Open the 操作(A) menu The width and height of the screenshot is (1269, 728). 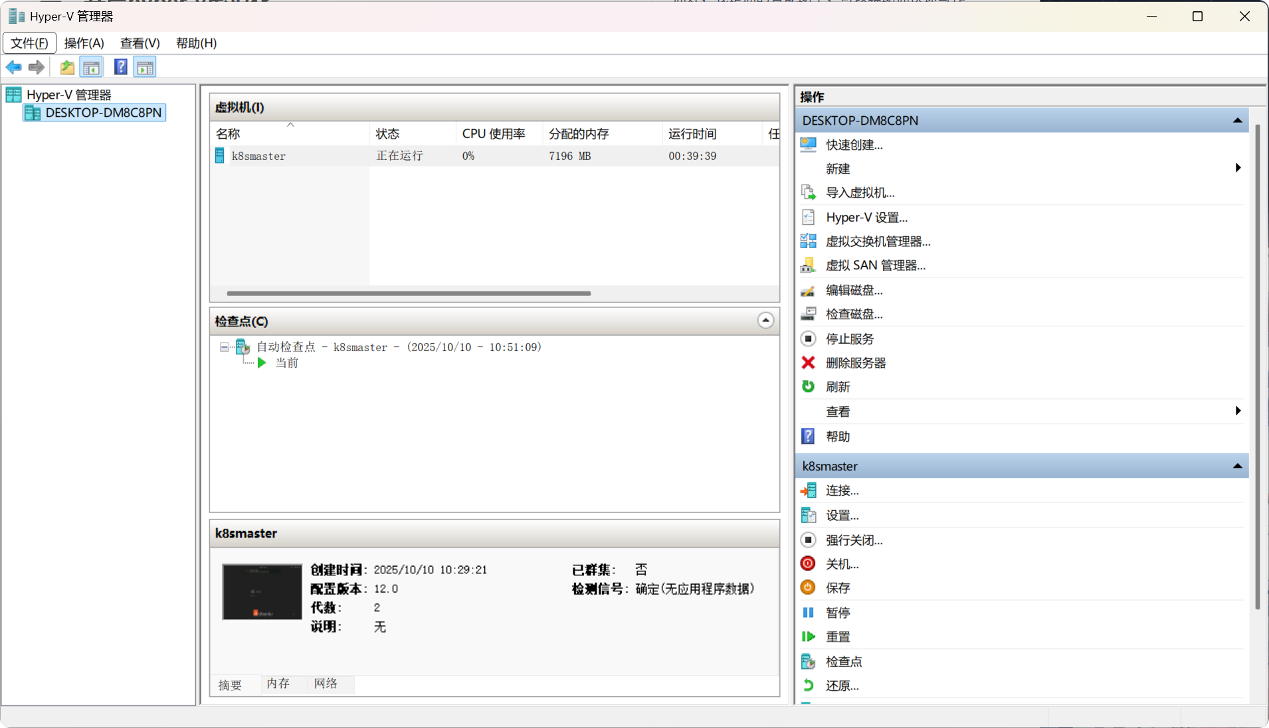point(84,43)
